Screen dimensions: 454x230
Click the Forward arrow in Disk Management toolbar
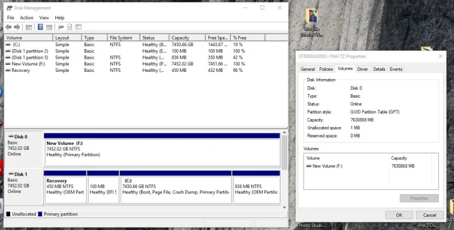click(x=17, y=27)
